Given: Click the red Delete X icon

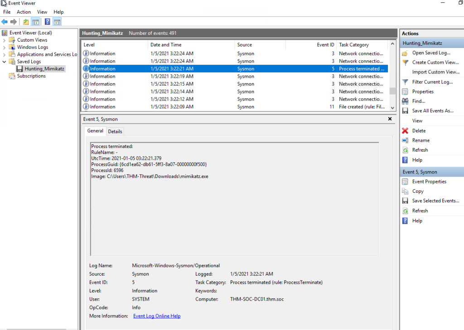Looking at the screenshot, I should (405, 131).
